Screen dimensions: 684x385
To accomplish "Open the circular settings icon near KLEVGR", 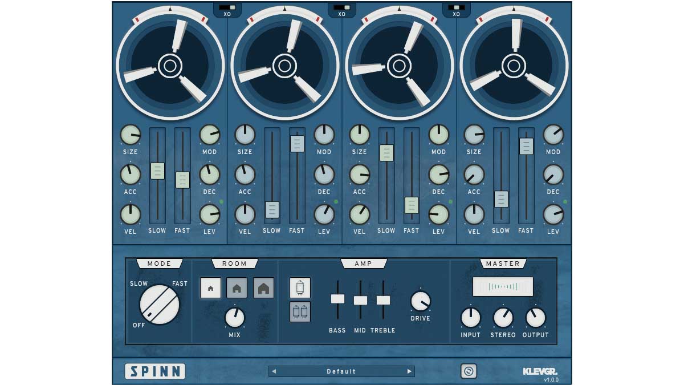I will pyautogui.click(x=469, y=371).
